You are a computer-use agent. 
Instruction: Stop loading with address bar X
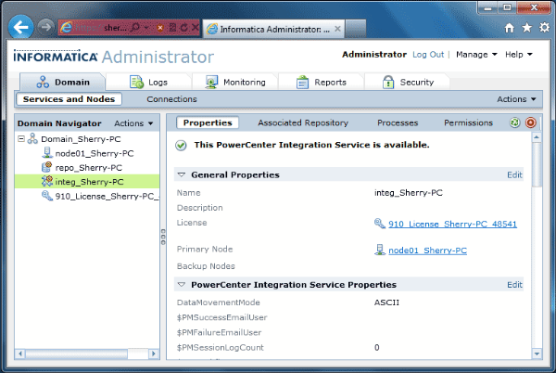click(x=195, y=27)
